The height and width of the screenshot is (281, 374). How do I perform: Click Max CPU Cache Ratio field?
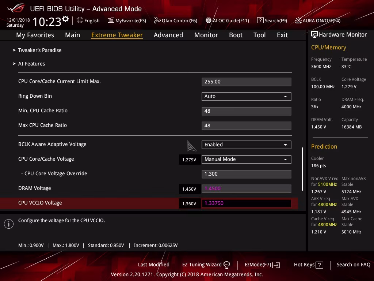point(247,126)
